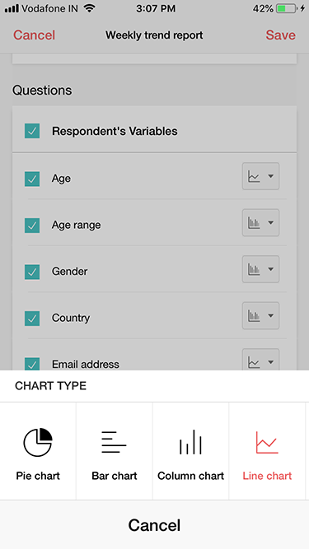
Task: Uncheck the Respondent's Variables checkbox
Action: [x=32, y=131]
